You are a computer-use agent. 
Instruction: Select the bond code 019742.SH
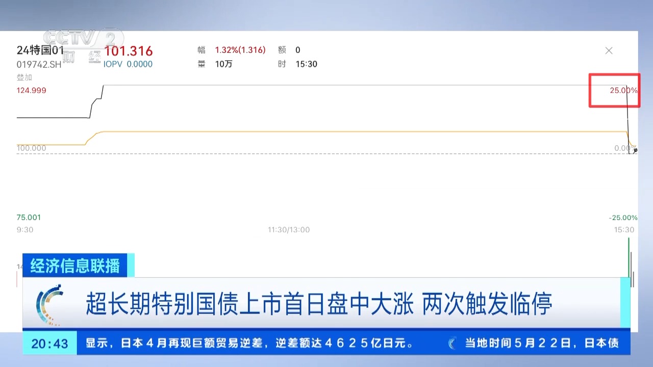click(x=39, y=65)
